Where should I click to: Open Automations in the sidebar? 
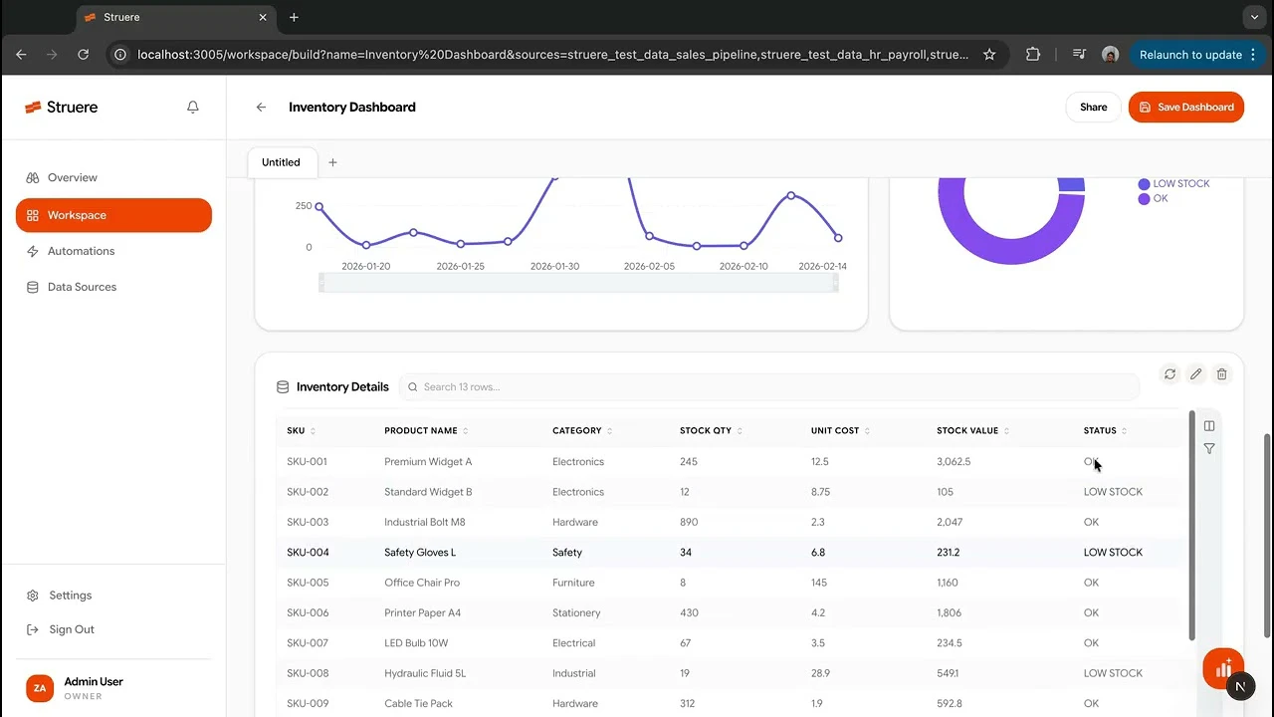81,251
